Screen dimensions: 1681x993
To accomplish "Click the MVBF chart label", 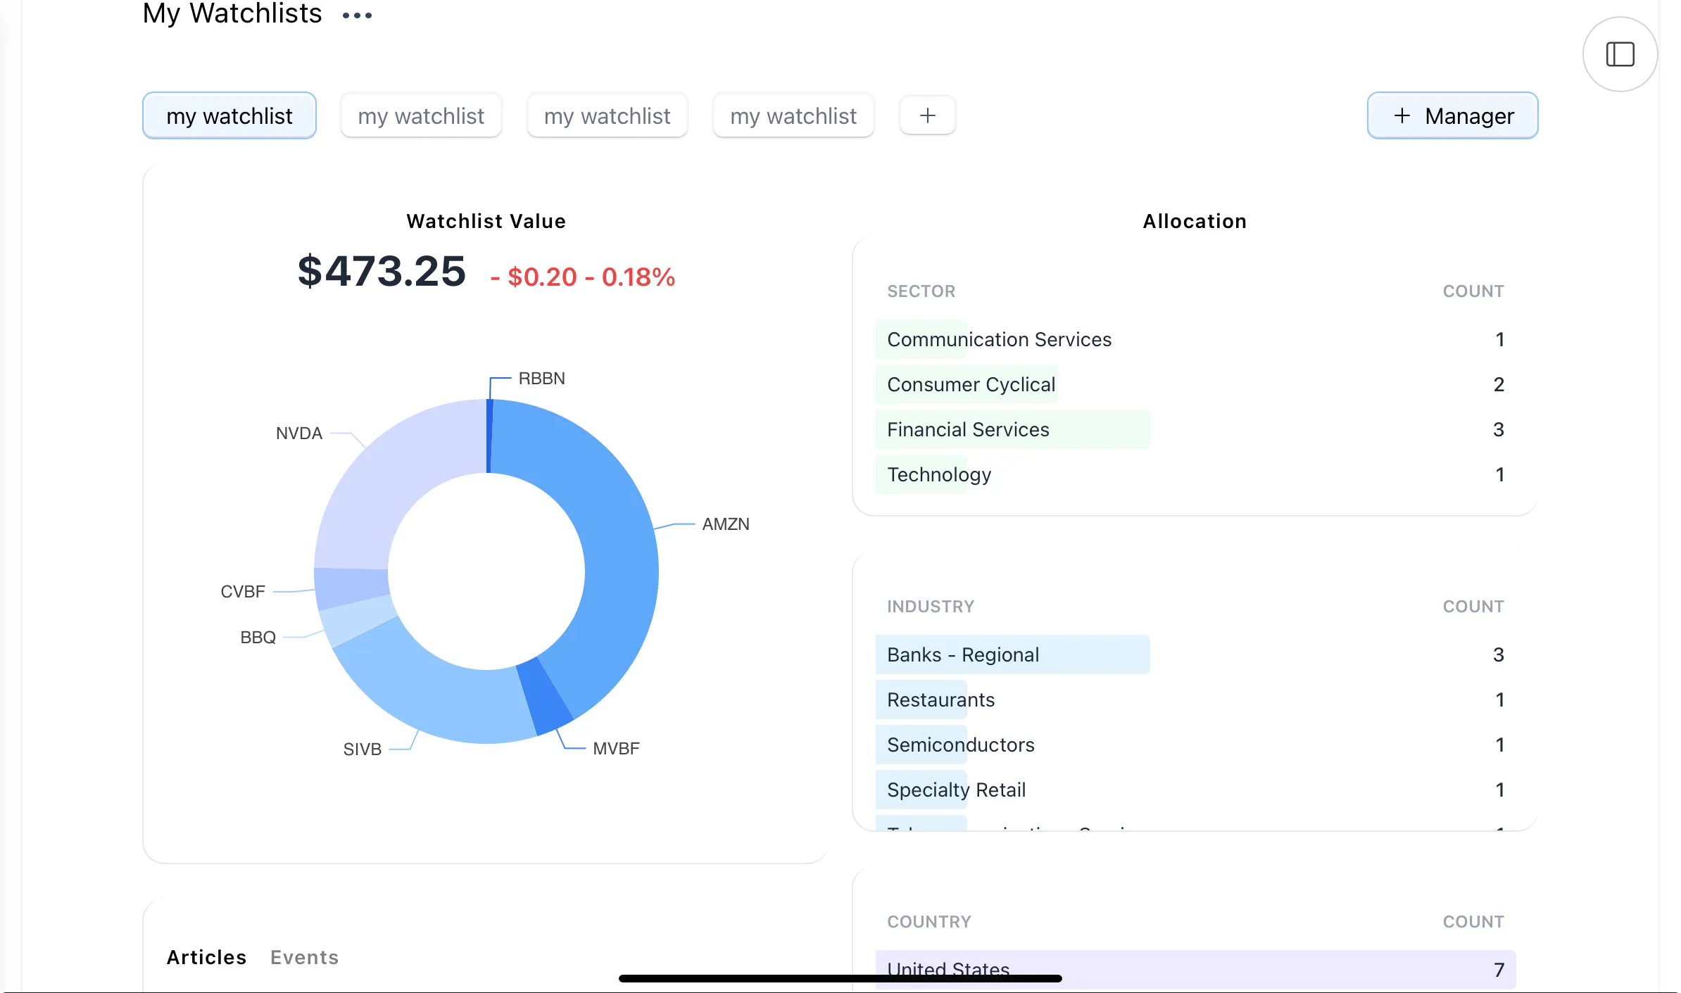I will [616, 749].
